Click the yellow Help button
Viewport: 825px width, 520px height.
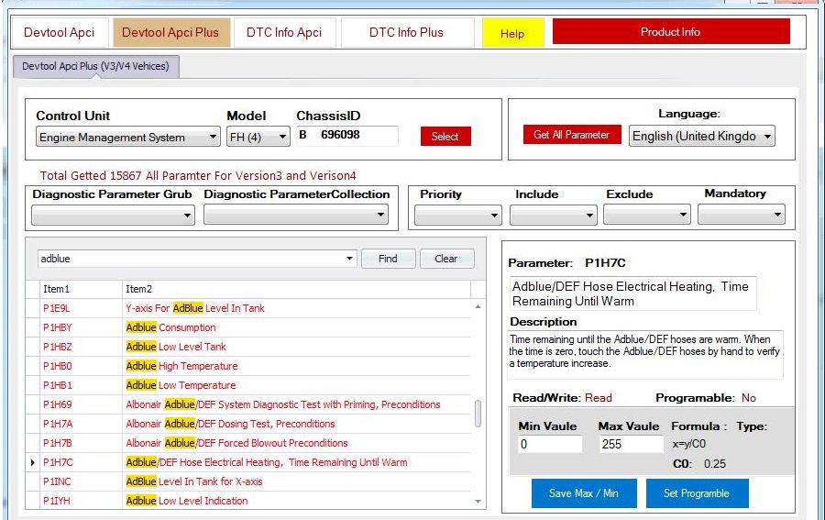click(x=512, y=34)
